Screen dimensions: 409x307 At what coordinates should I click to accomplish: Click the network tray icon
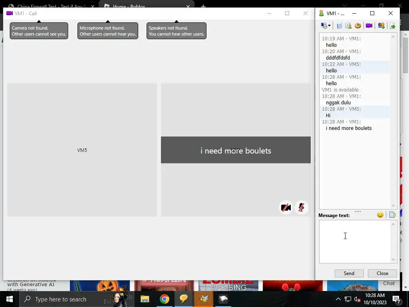tap(348, 299)
